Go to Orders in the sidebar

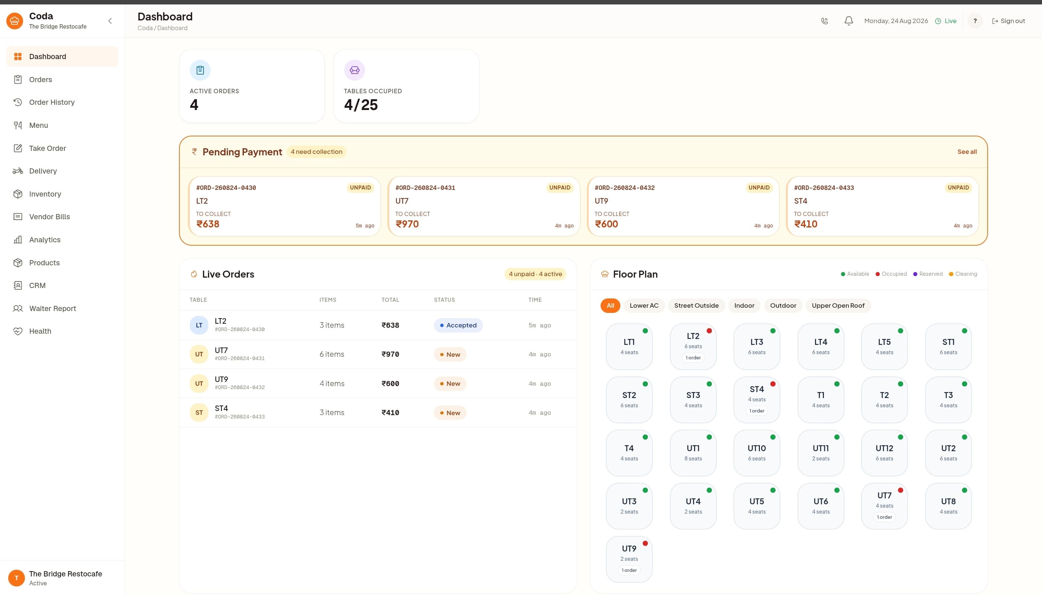tap(62, 79)
